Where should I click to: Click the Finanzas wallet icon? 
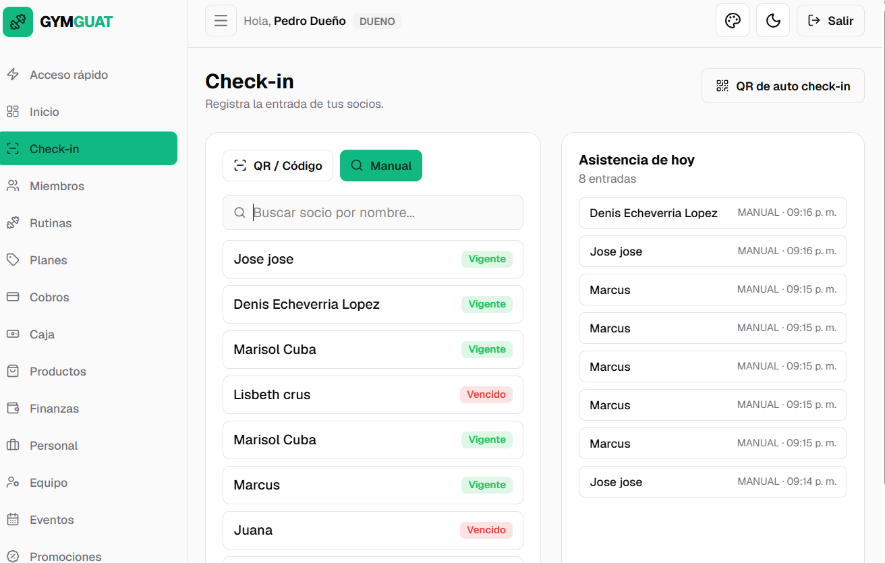pos(13,409)
